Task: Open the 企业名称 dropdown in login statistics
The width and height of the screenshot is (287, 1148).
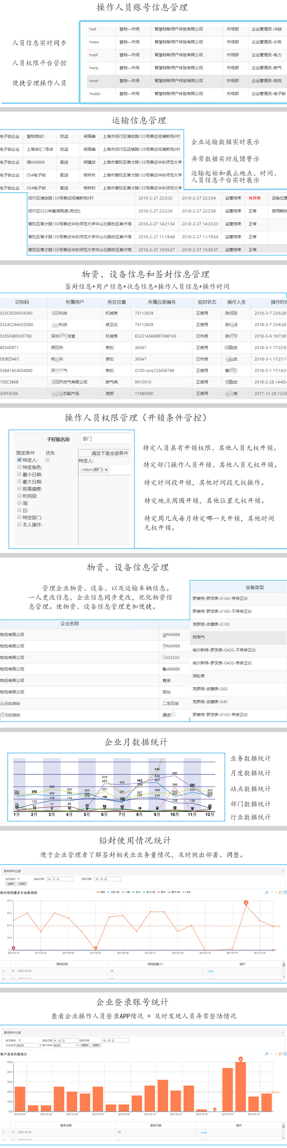Action: tap(29, 1045)
